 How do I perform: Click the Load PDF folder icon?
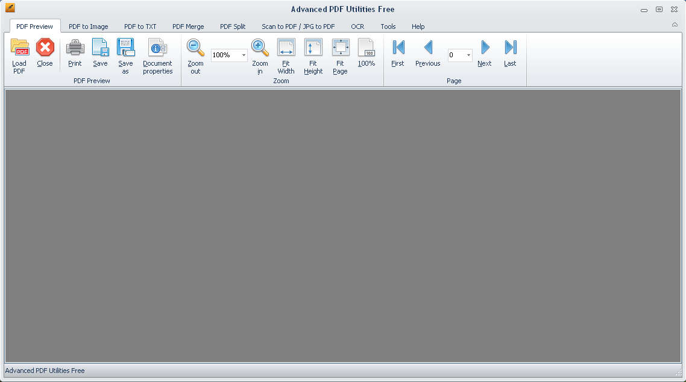(19, 48)
